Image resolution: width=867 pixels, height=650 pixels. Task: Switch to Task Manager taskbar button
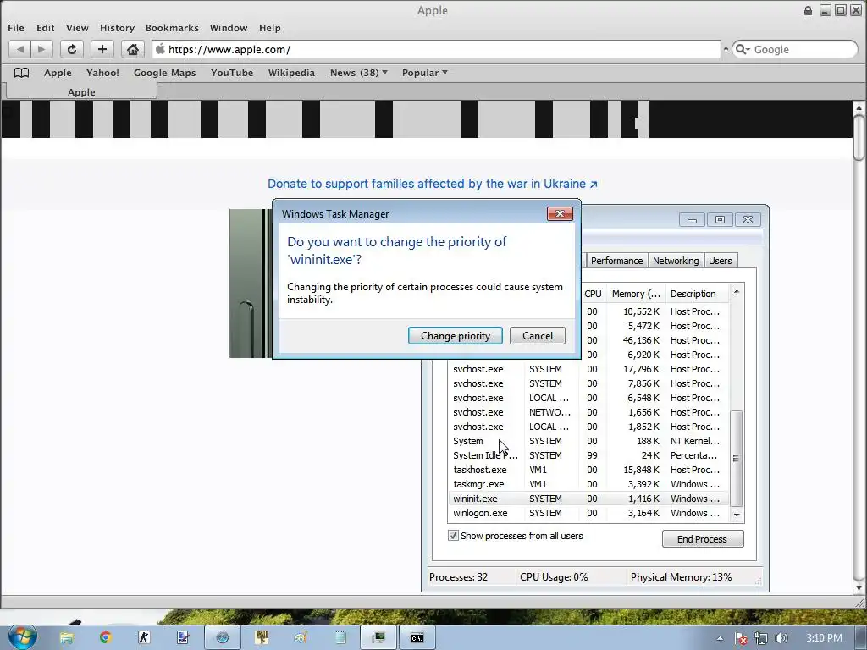[378, 638]
